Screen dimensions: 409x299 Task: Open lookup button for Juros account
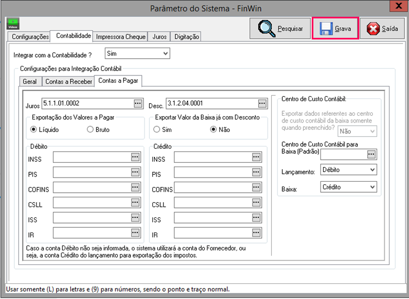coord(138,103)
